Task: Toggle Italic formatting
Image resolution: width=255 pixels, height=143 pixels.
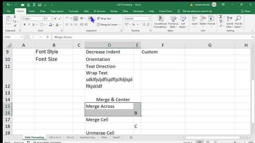Action: 29,25
